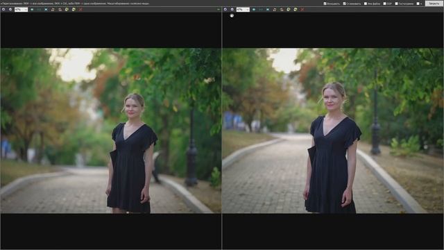
Task: Zoom in on the right pane image
Action: tap(225, 9)
